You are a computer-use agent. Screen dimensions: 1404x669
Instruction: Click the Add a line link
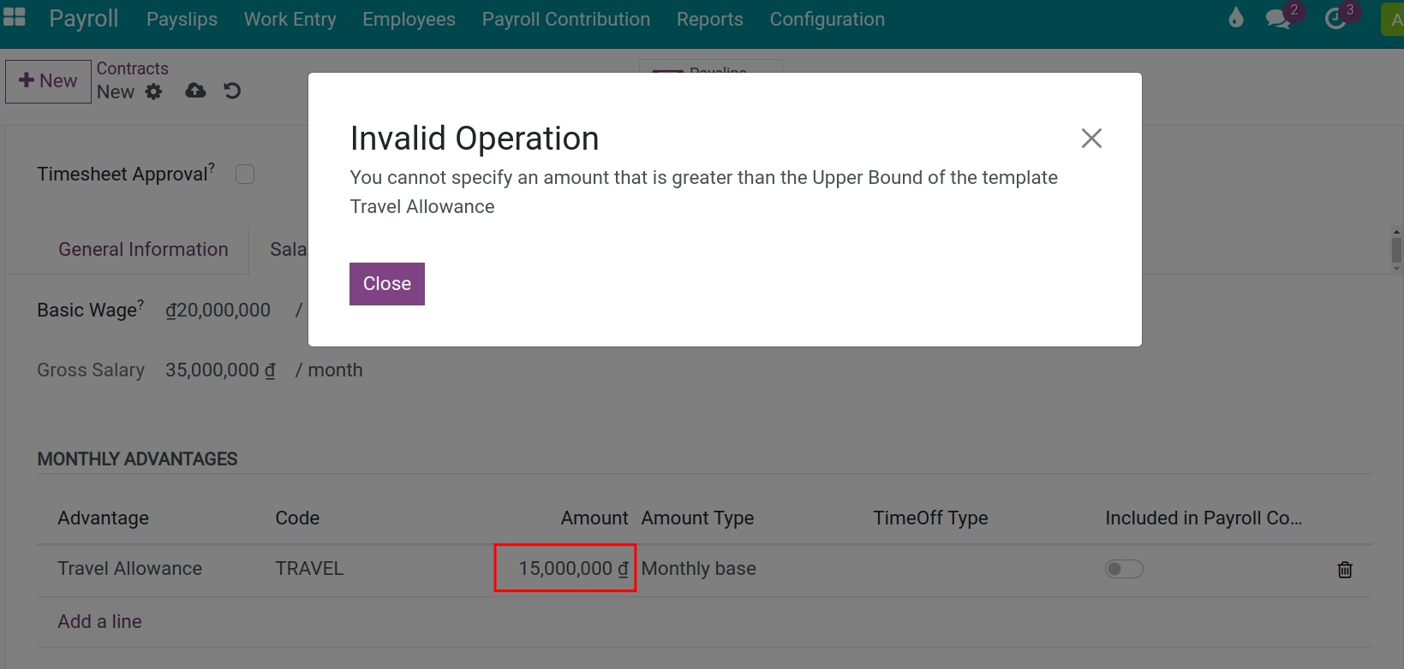pos(99,622)
